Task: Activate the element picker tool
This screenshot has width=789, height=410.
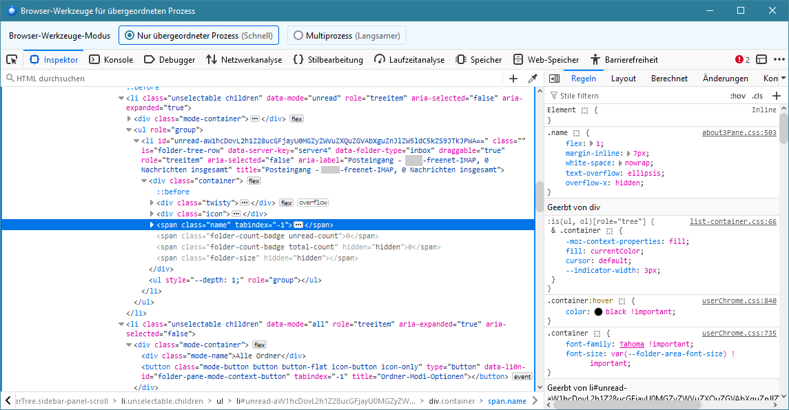Action: 12,60
